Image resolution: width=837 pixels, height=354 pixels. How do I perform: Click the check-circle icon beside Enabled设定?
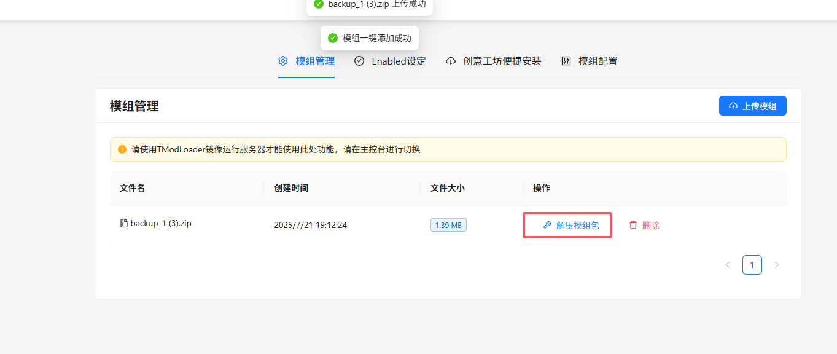pyautogui.click(x=359, y=61)
